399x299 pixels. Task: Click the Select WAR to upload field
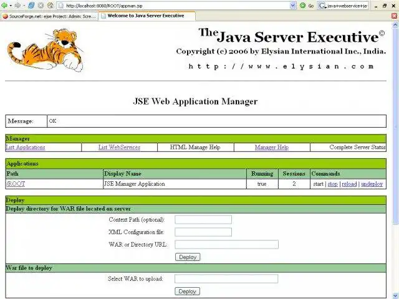pos(226,278)
